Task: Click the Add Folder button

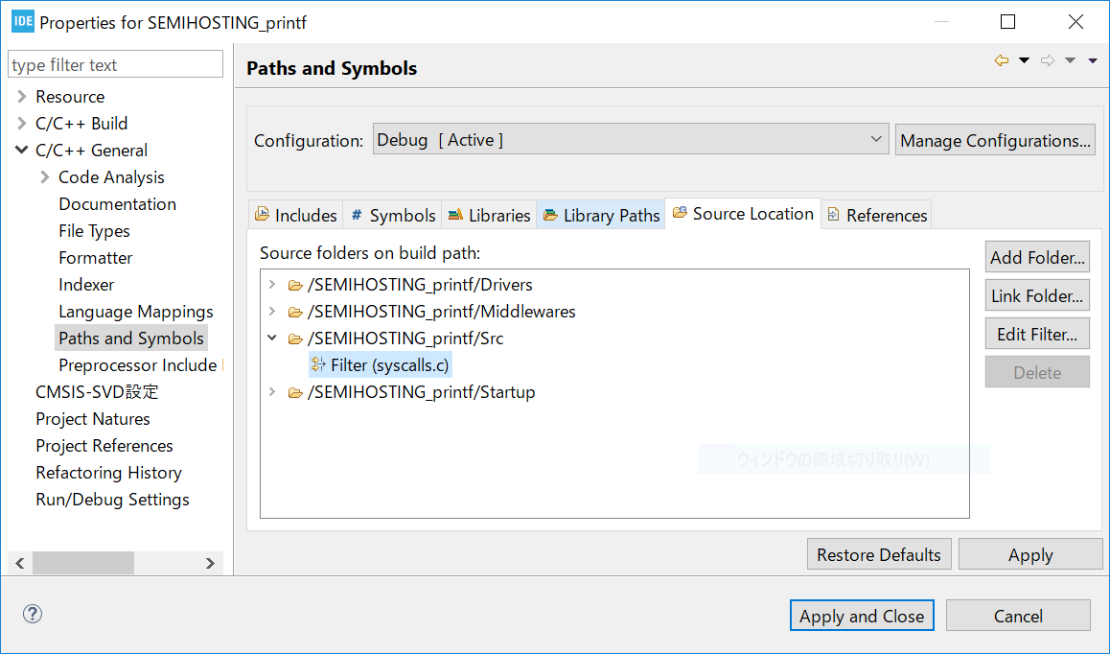Action: click(x=1036, y=256)
